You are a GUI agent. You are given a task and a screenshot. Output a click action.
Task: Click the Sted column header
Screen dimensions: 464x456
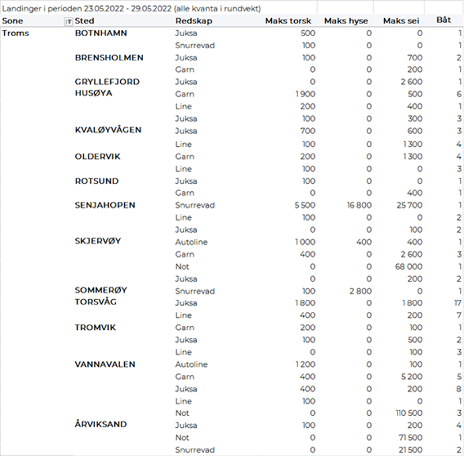point(85,21)
